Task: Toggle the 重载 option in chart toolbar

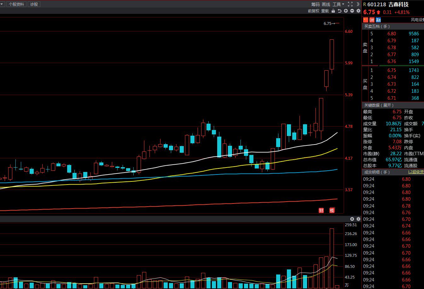Action: pyautogui.click(x=325, y=11)
